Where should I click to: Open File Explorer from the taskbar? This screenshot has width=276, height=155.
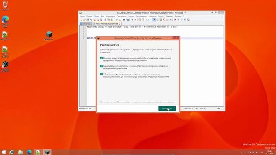coord(20,152)
